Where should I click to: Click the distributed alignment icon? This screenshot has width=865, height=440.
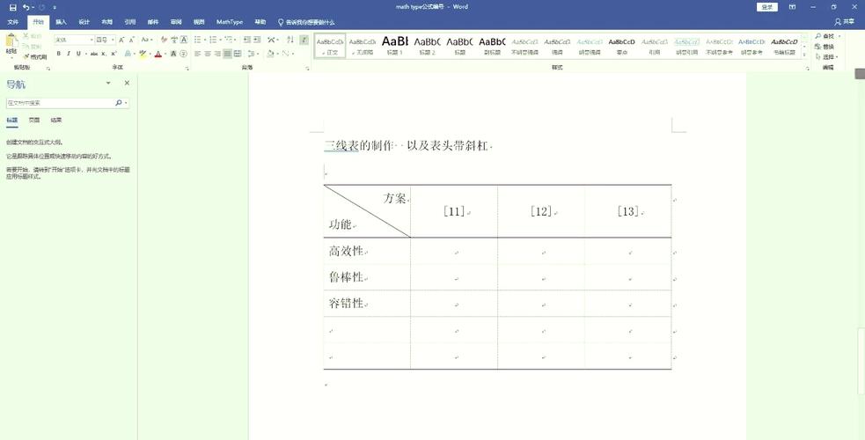238,54
